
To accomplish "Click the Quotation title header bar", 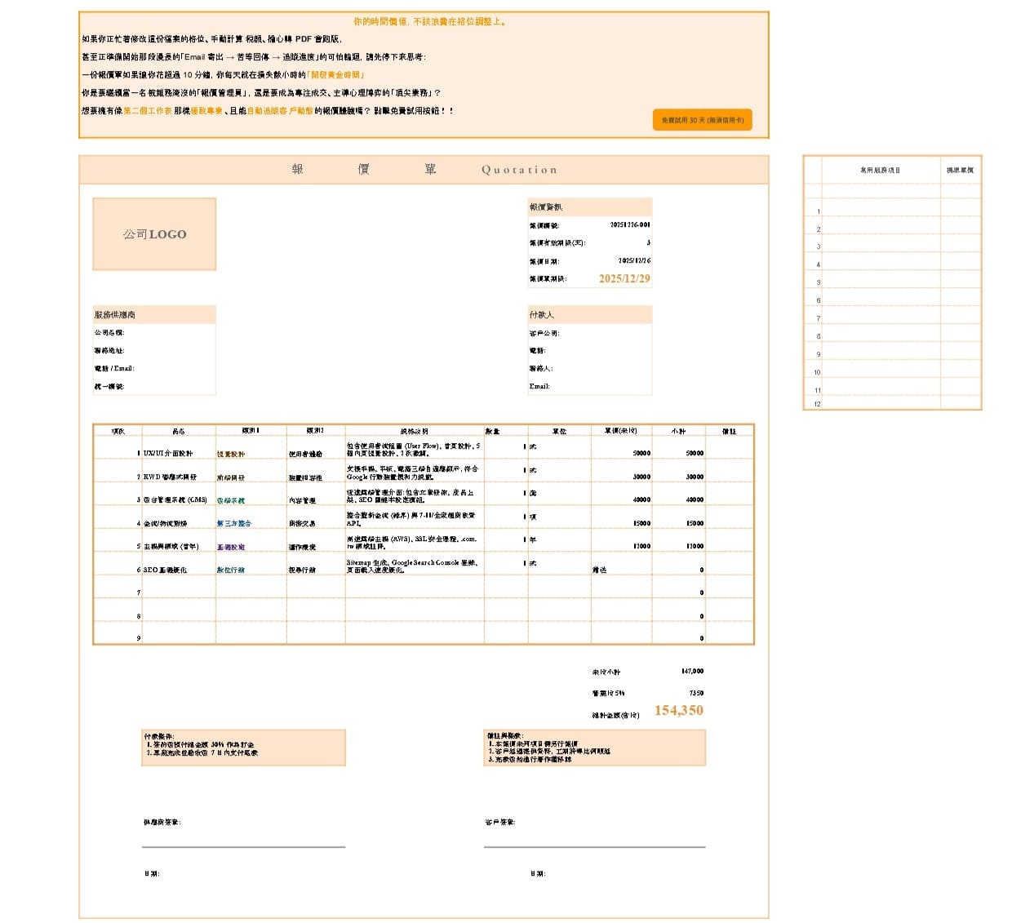I will (424, 170).
